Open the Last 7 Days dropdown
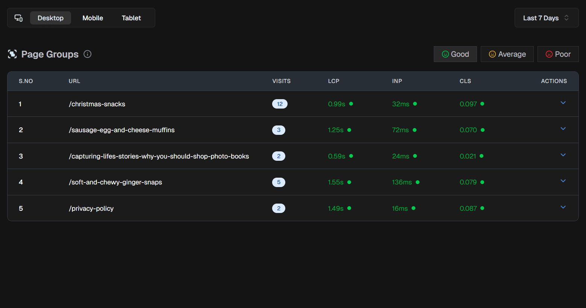586x308 pixels. (x=546, y=18)
